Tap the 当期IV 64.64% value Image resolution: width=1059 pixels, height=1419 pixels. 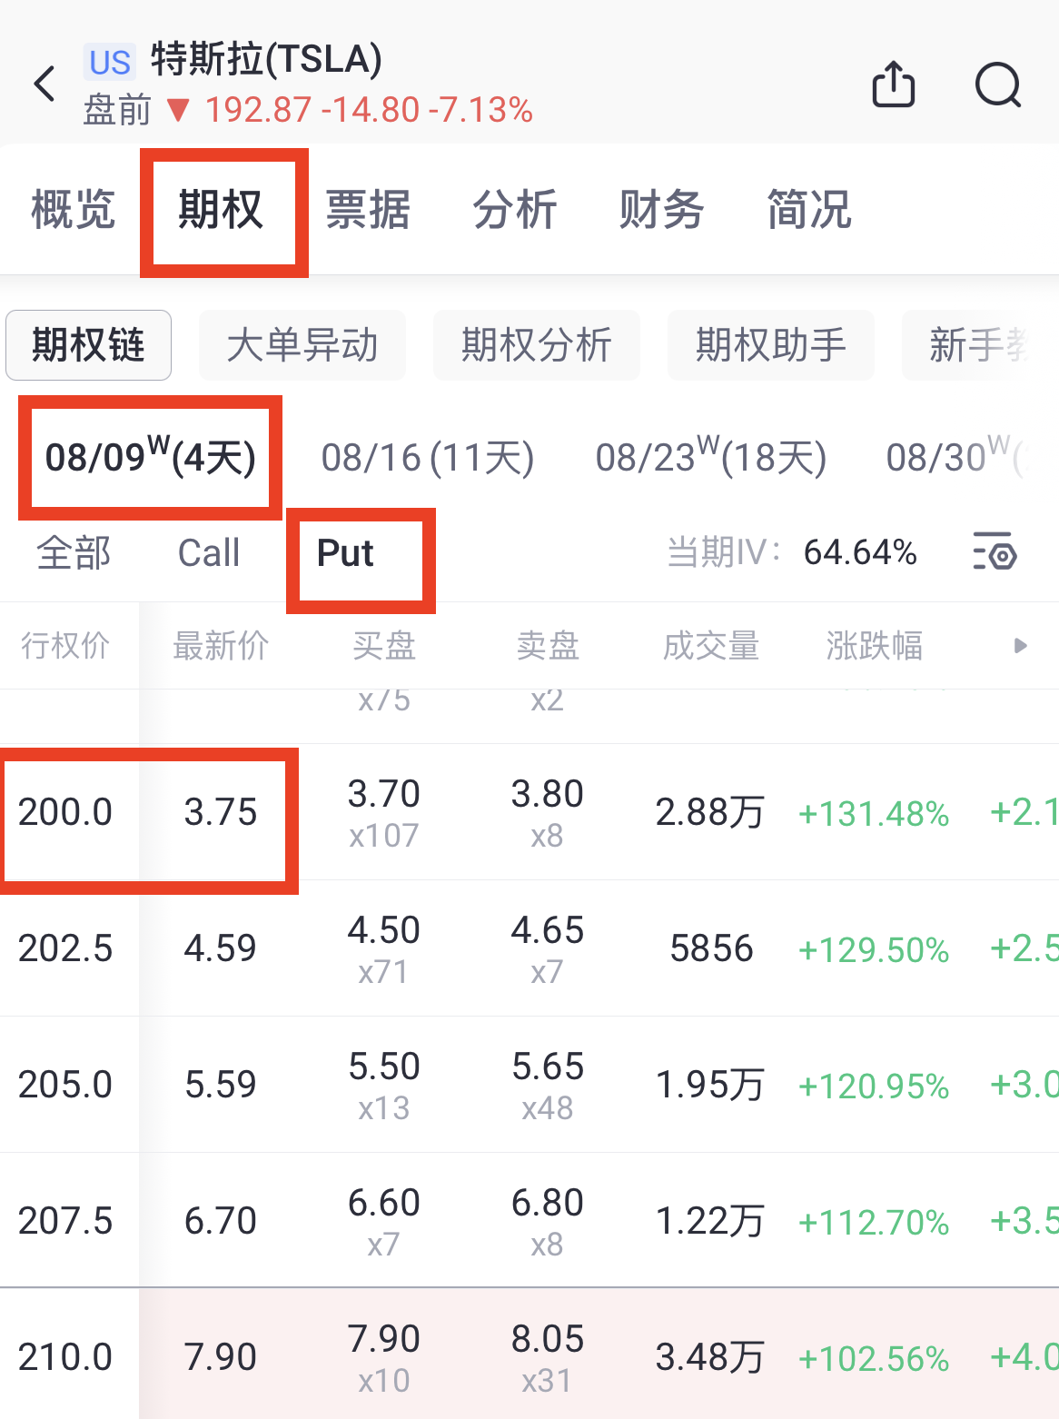tap(860, 552)
